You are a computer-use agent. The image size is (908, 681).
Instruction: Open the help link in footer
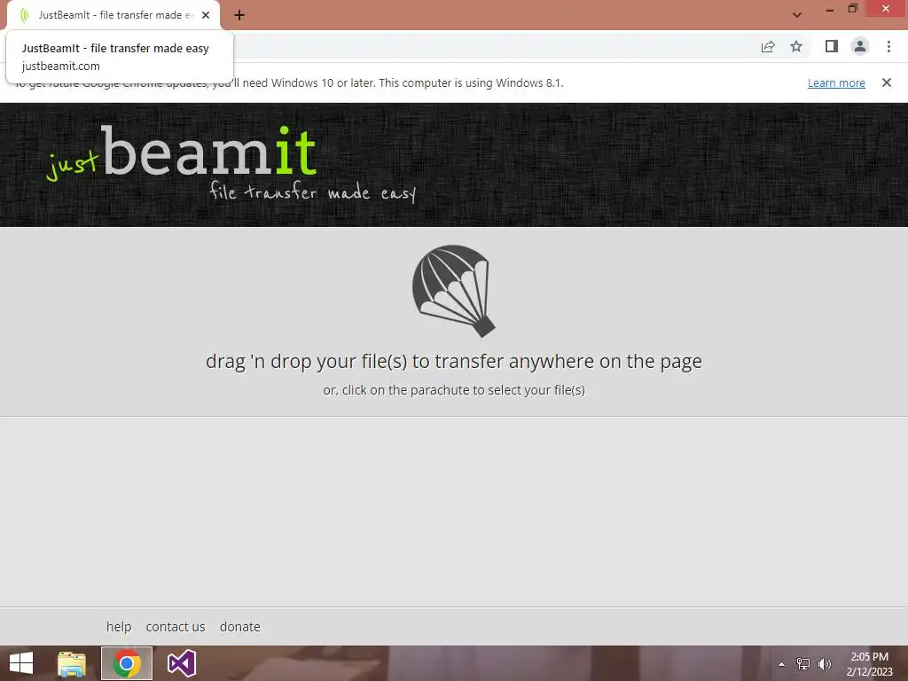tap(119, 627)
